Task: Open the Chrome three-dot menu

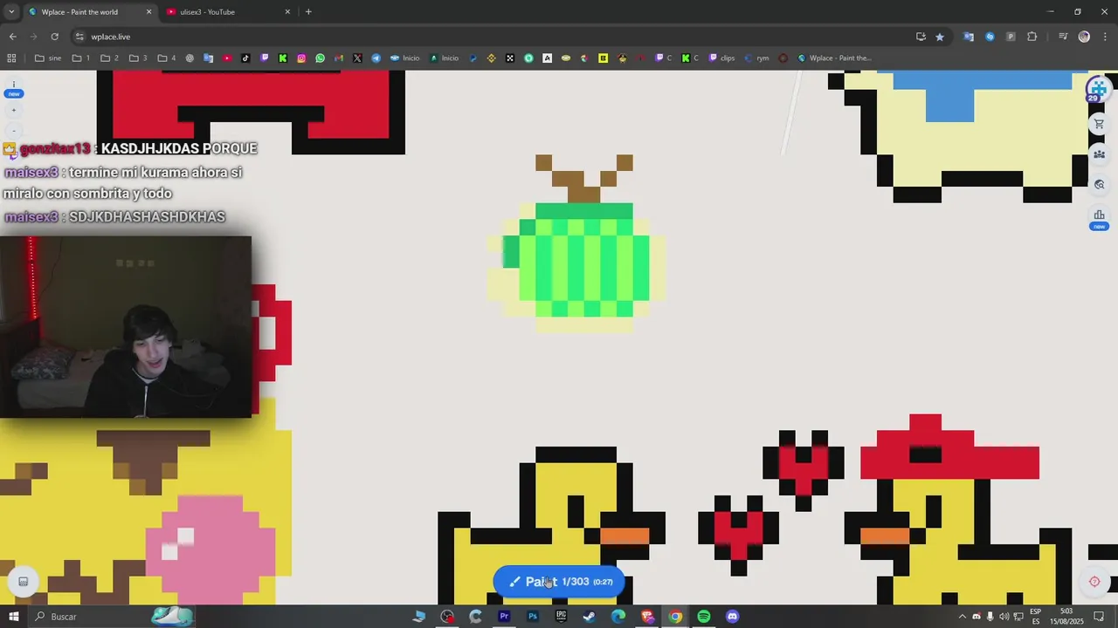Action: (x=1105, y=37)
